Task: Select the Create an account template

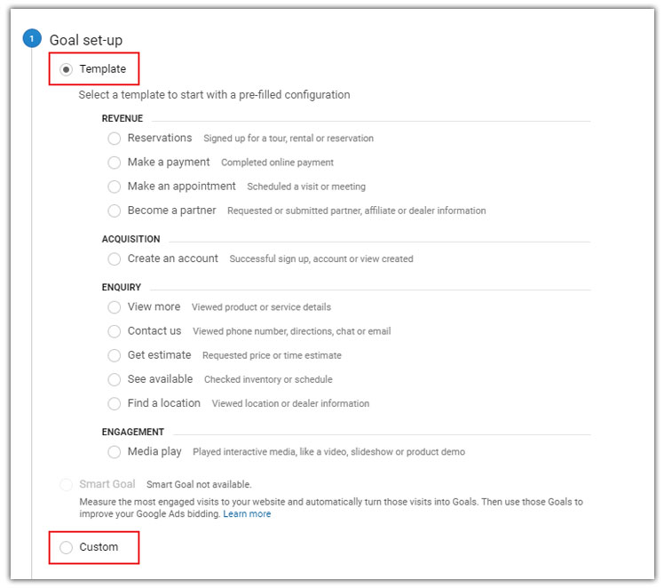Action: click(114, 258)
